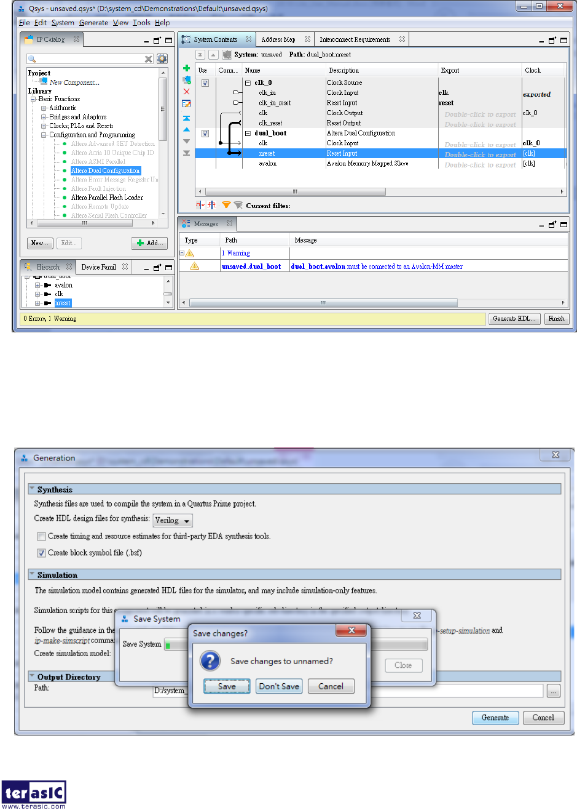Click the Generate HDL... button
This screenshot has width=577, height=810.
tap(515, 319)
